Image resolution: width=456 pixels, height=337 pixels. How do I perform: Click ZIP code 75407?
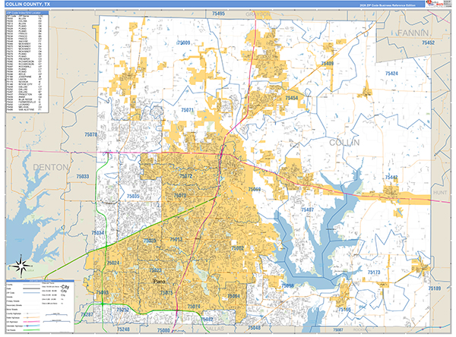[307, 209]
